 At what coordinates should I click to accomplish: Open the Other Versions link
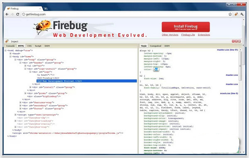pyautogui.click(x=170, y=35)
